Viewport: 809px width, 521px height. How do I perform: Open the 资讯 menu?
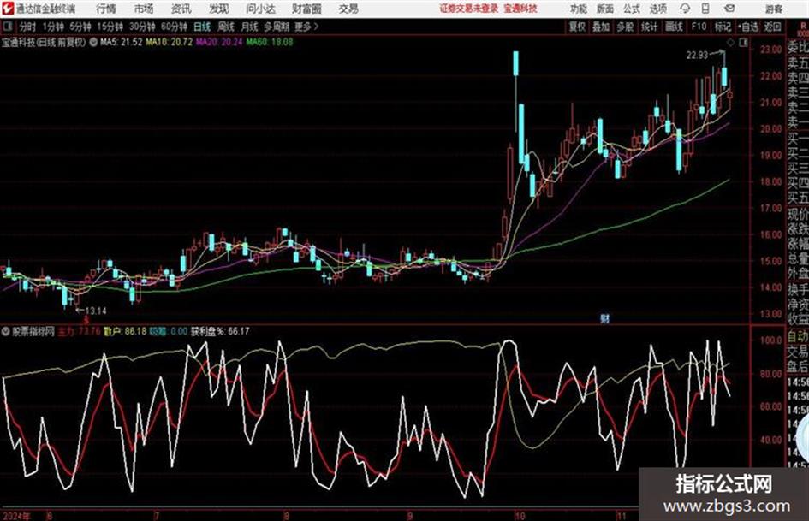(x=181, y=9)
